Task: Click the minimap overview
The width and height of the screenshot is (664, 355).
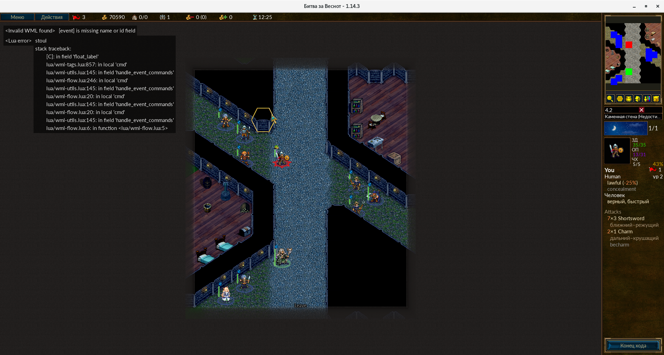Action: click(x=633, y=53)
